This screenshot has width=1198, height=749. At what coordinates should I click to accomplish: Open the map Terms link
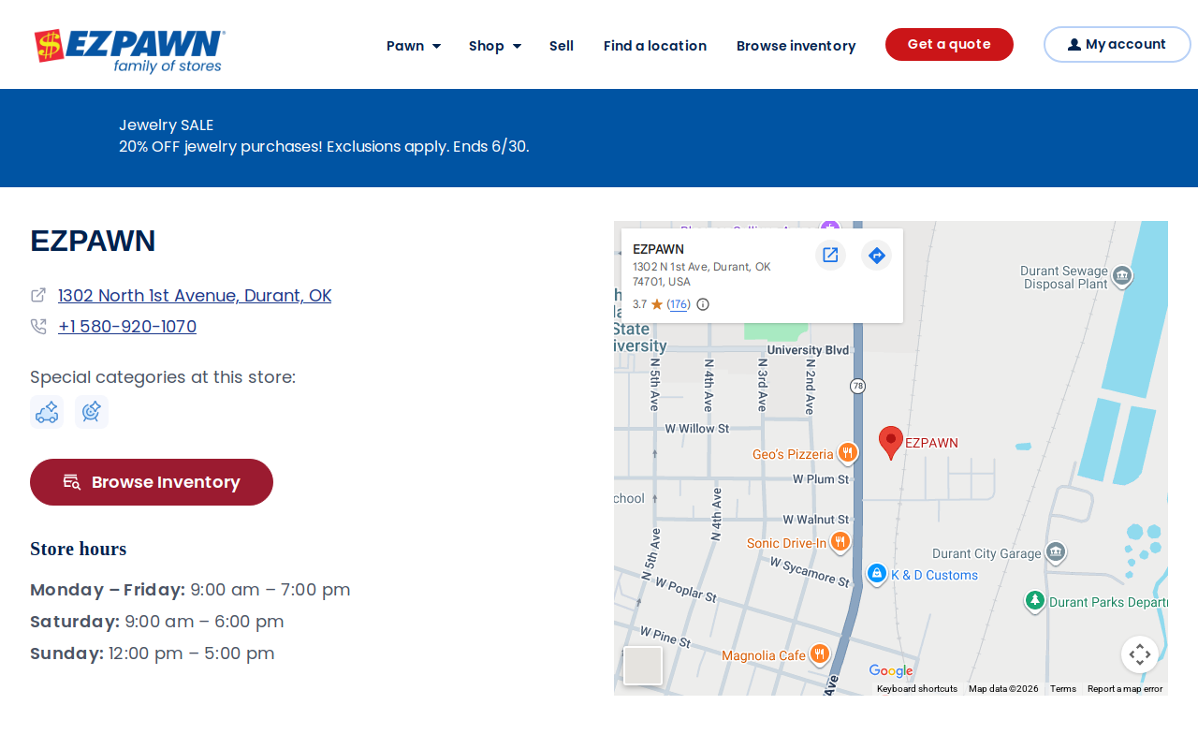tap(1063, 689)
